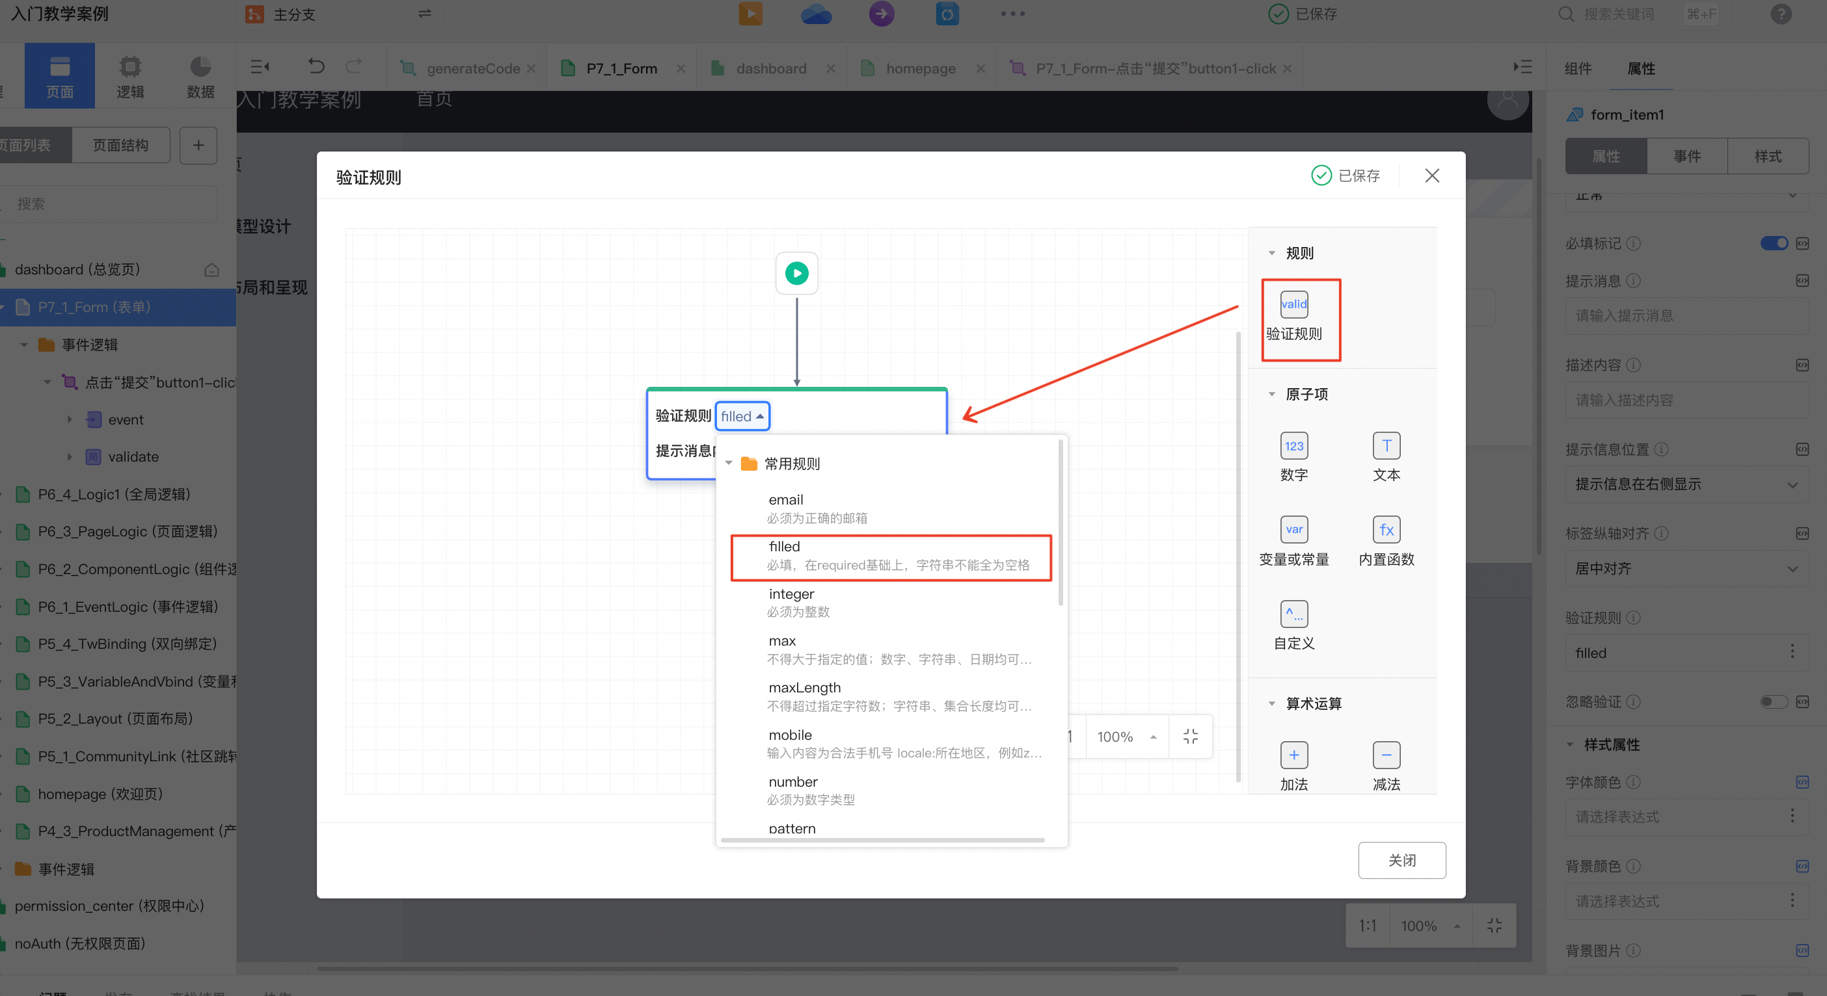Select the 文本 text atom icon
1827x996 pixels.
(x=1386, y=446)
